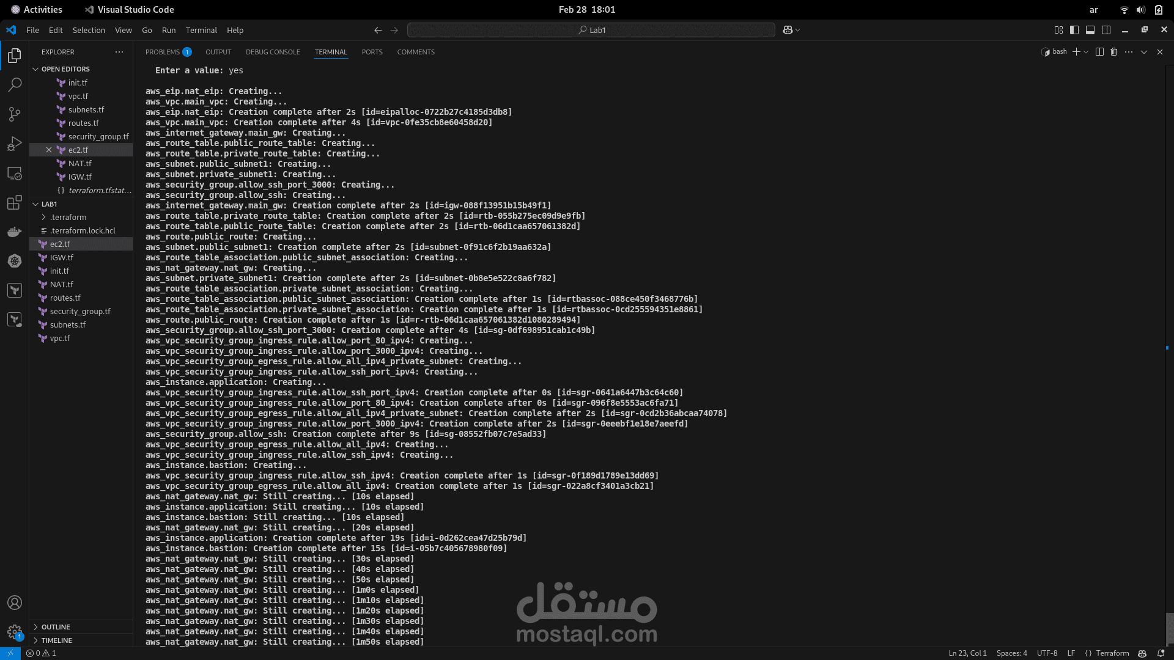The width and height of the screenshot is (1174, 660).
Task: Open the Selection menu
Action: click(89, 30)
